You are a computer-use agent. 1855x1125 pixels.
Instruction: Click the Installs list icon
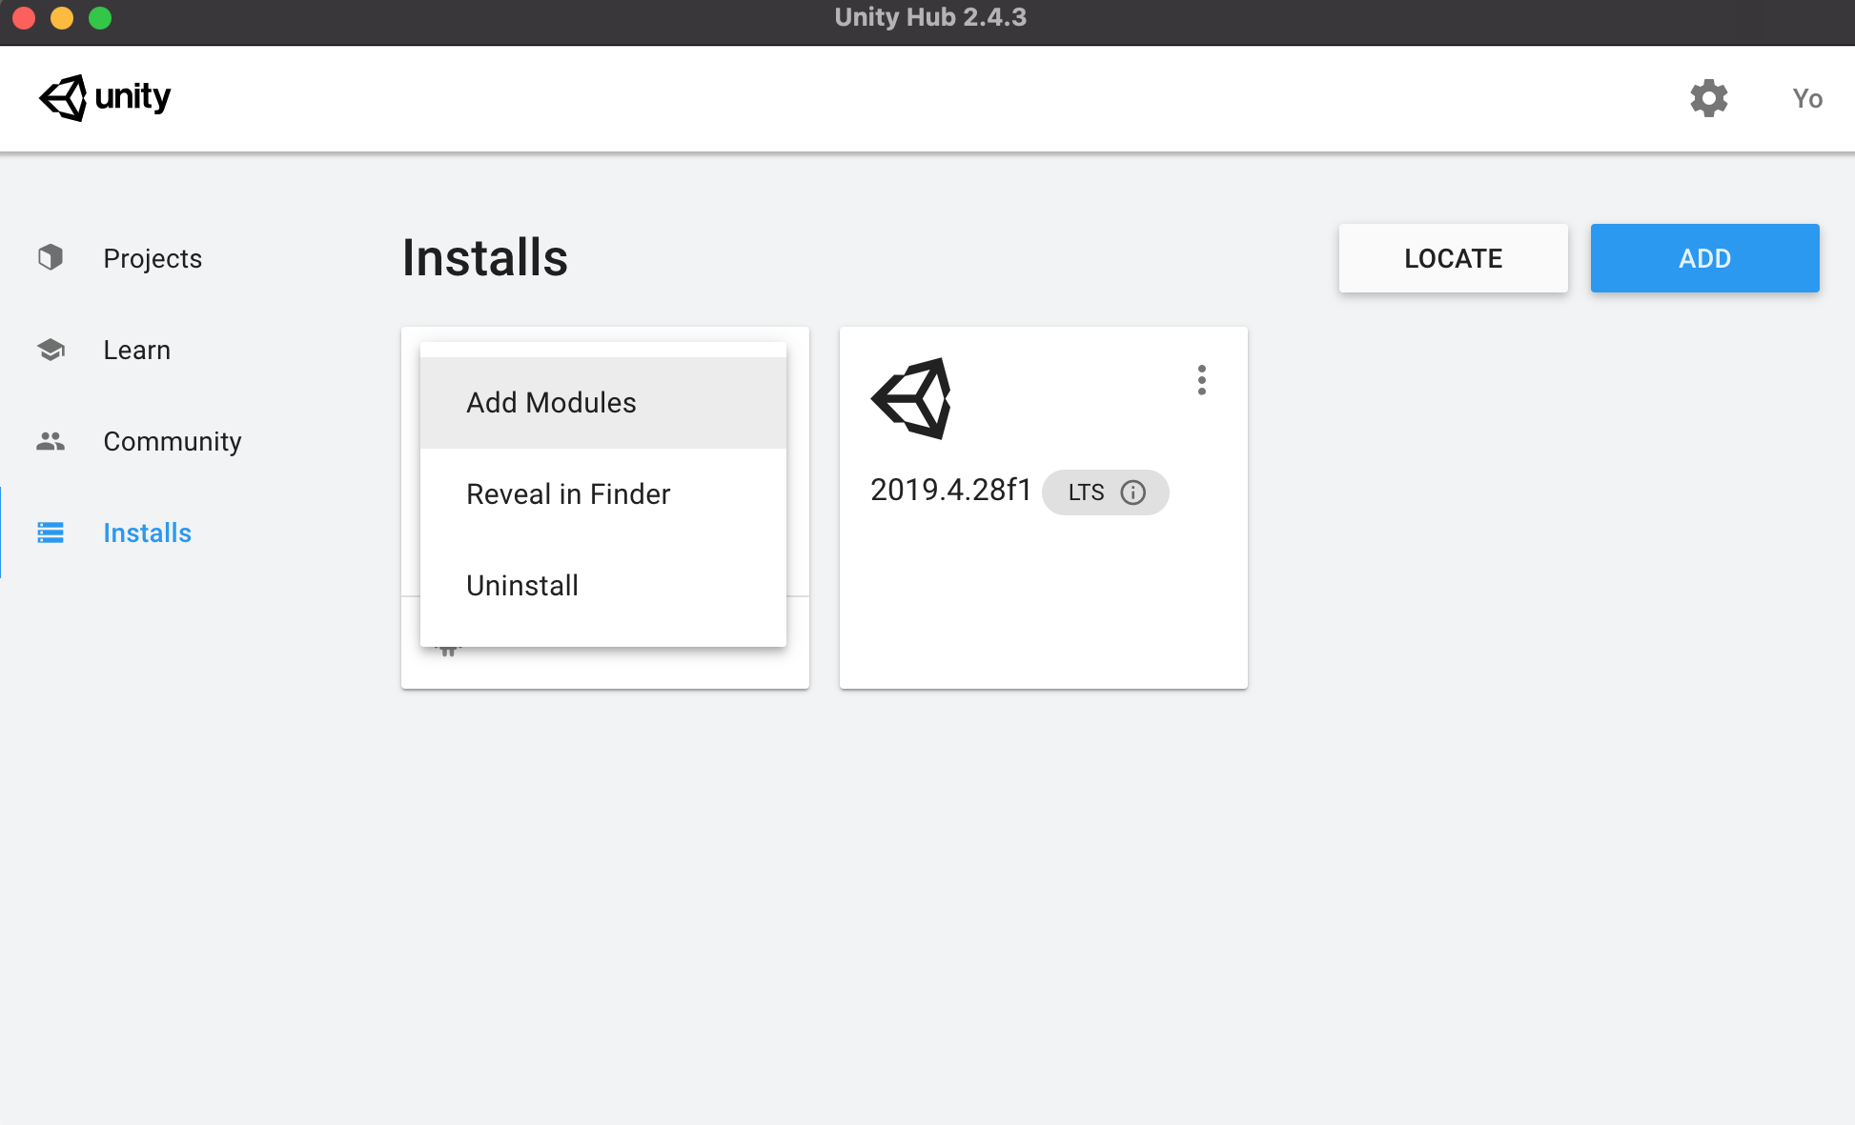click(51, 532)
